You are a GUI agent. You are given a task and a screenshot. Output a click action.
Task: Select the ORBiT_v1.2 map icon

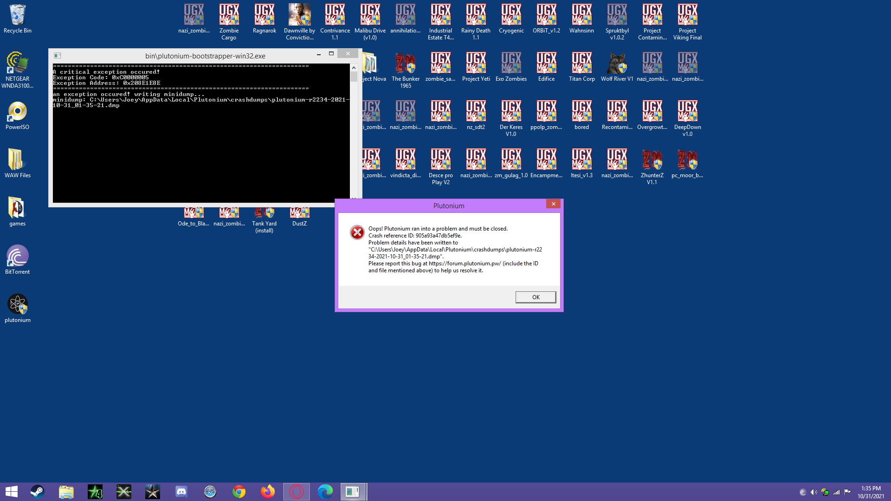547,19
